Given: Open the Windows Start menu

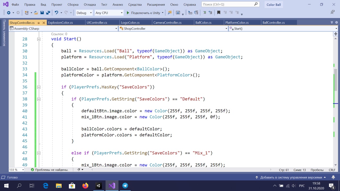Looking at the screenshot, I should (x=6, y=186).
